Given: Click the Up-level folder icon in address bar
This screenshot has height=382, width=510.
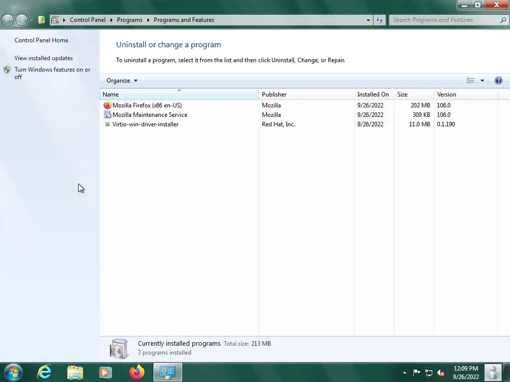Looking at the screenshot, I should [42, 20].
